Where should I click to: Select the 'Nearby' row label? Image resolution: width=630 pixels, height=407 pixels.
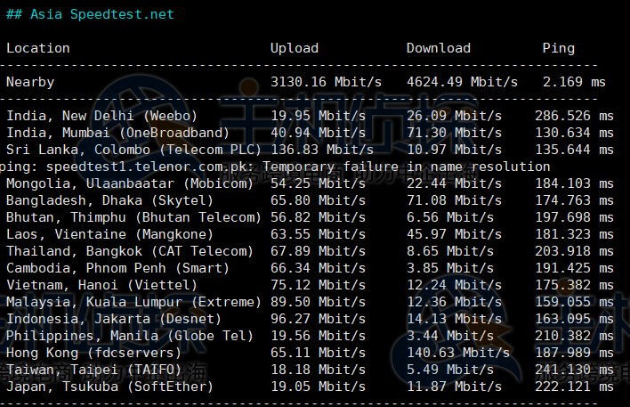click(30, 82)
